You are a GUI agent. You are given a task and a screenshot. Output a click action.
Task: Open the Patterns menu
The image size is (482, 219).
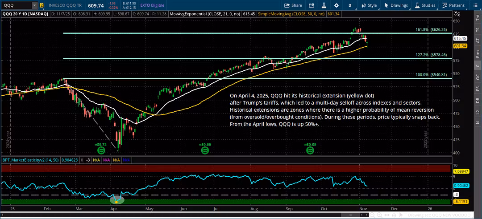tap(453, 5)
